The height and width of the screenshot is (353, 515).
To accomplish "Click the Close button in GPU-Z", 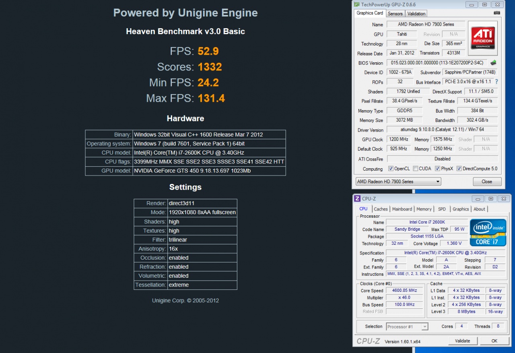I will tap(487, 182).
